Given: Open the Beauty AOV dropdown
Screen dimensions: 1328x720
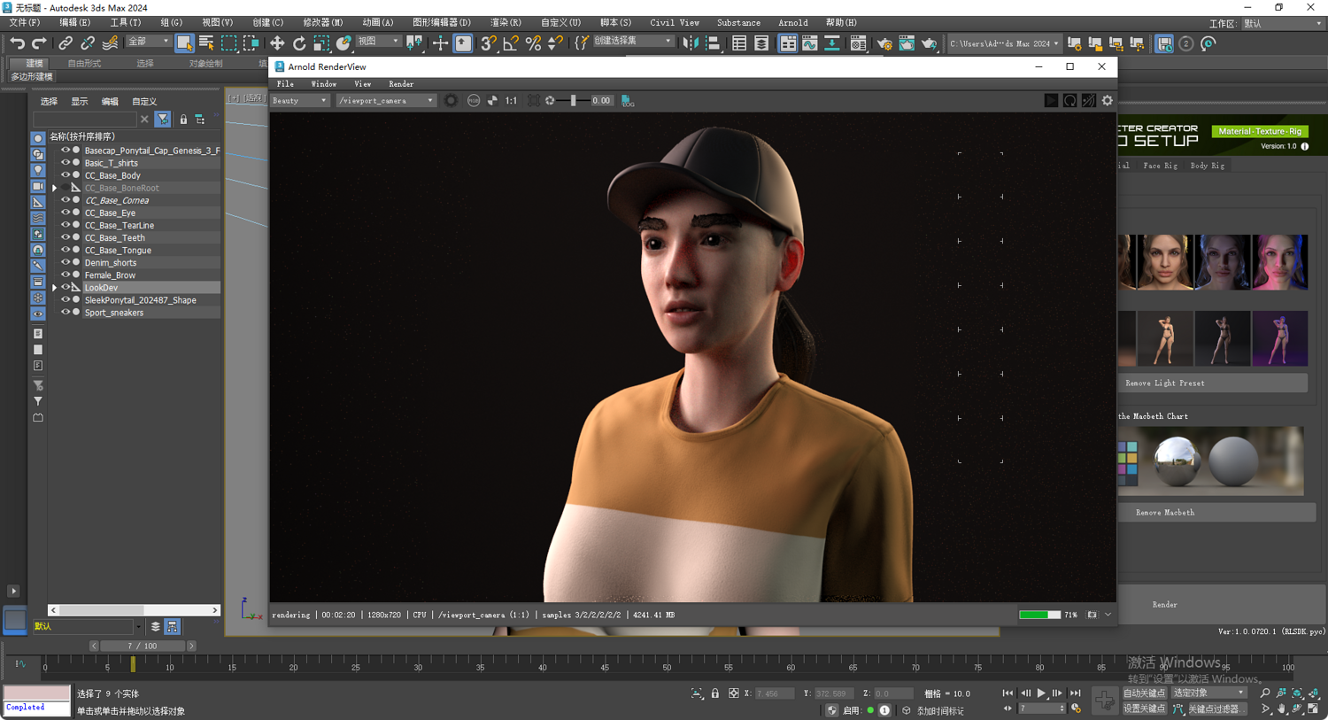Looking at the screenshot, I should [300, 101].
